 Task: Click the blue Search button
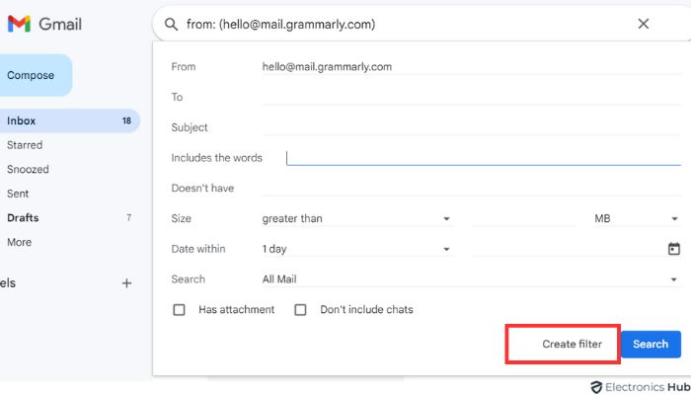pyautogui.click(x=651, y=345)
